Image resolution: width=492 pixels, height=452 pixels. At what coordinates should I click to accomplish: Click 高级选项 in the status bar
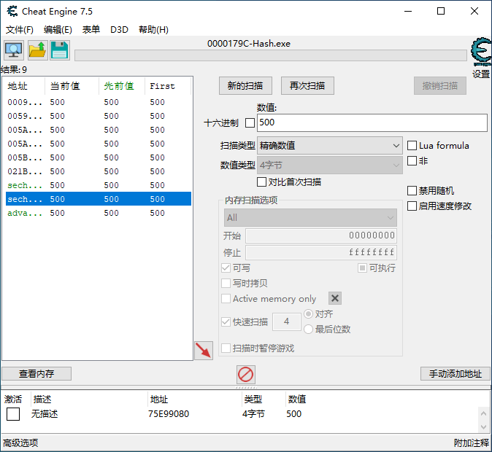pos(20,443)
